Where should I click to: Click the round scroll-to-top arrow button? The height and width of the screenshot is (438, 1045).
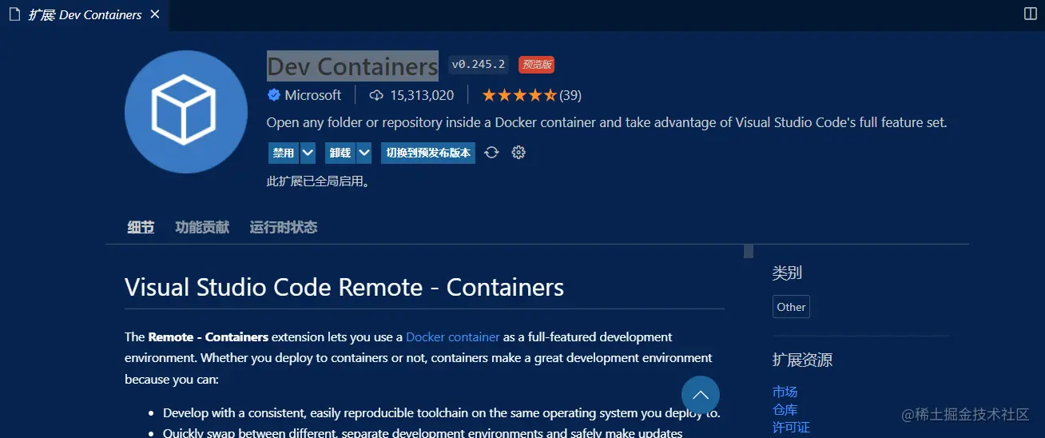[701, 395]
